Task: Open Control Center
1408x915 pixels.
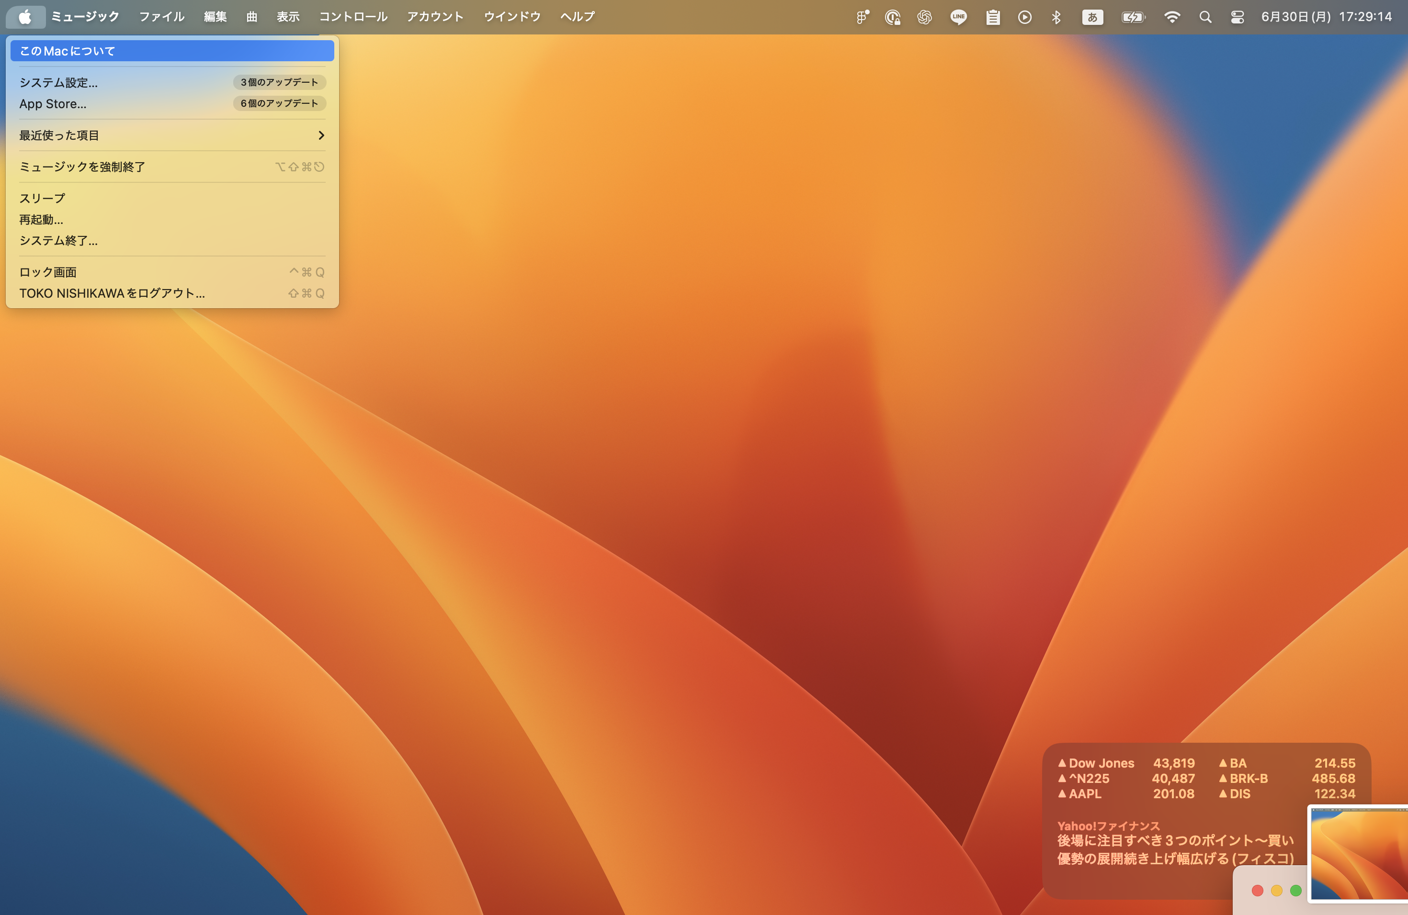Action: click(1237, 17)
